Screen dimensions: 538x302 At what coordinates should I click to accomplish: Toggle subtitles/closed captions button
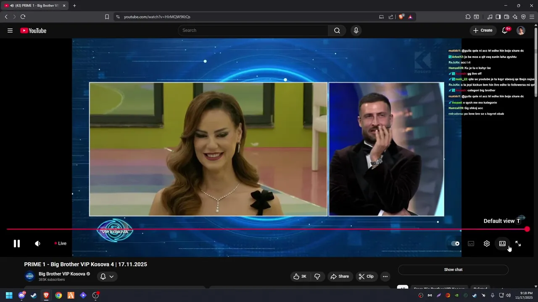[x=471, y=243]
